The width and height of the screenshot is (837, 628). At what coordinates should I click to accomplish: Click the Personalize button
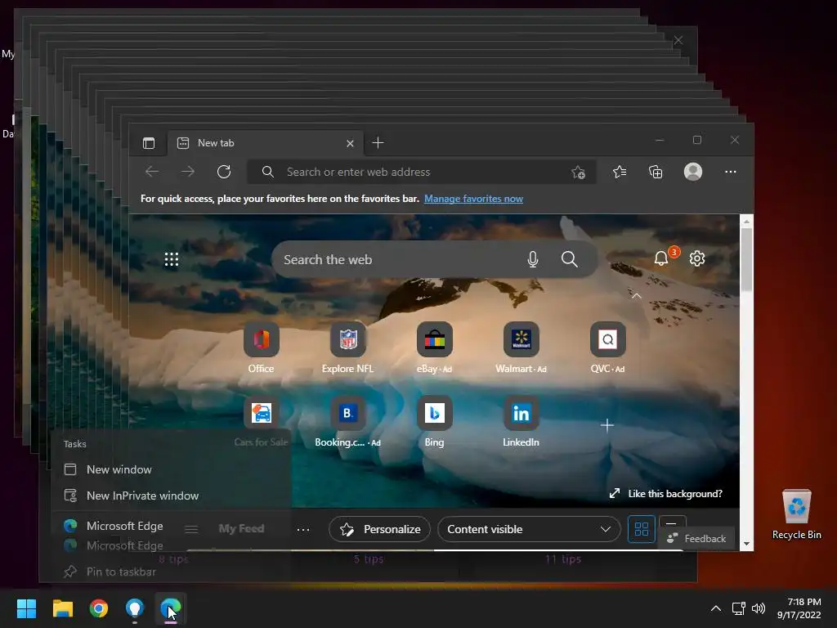coord(379,529)
